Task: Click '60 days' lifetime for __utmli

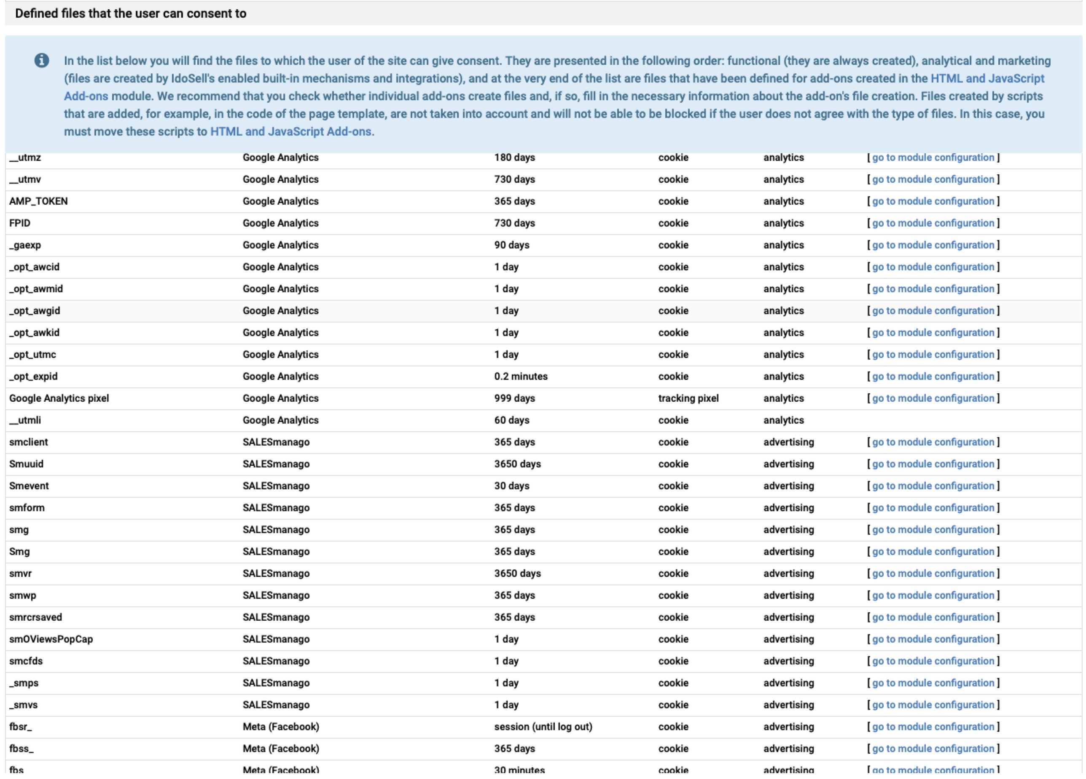Action: [x=511, y=420]
